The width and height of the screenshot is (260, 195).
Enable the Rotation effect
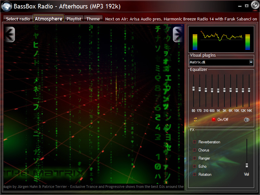click(x=194, y=175)
